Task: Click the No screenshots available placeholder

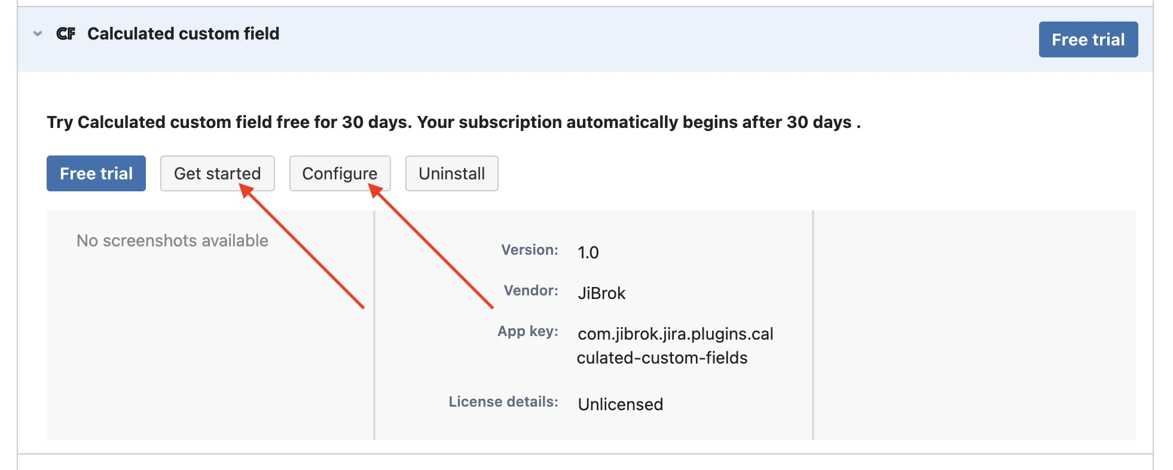Action: pos(172,240)
